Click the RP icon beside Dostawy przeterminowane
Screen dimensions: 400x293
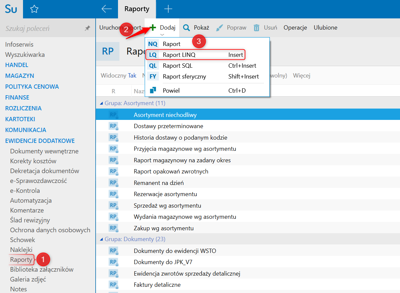[x=113, y=126]
